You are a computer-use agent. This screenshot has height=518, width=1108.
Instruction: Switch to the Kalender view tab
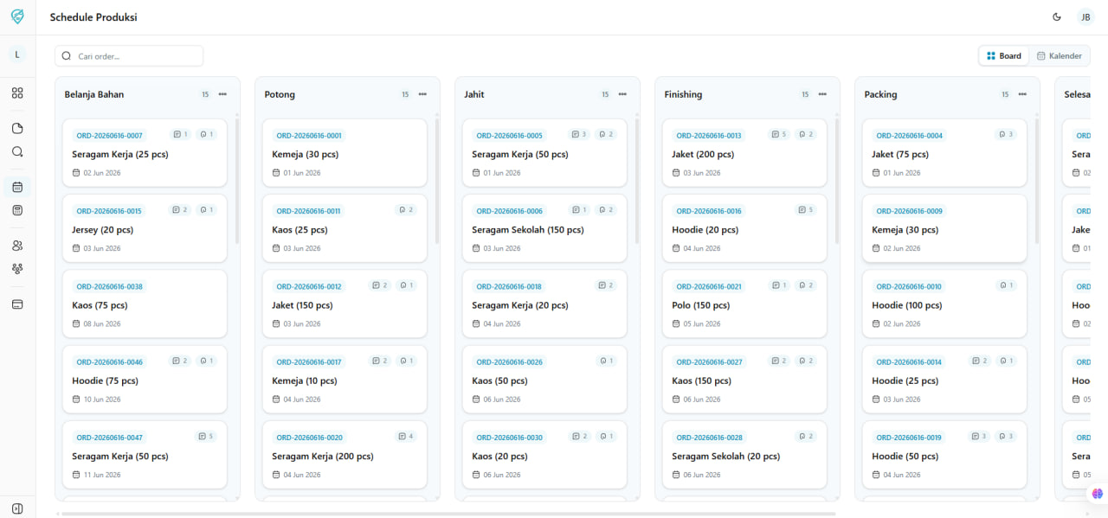[x=1060, y=56]
